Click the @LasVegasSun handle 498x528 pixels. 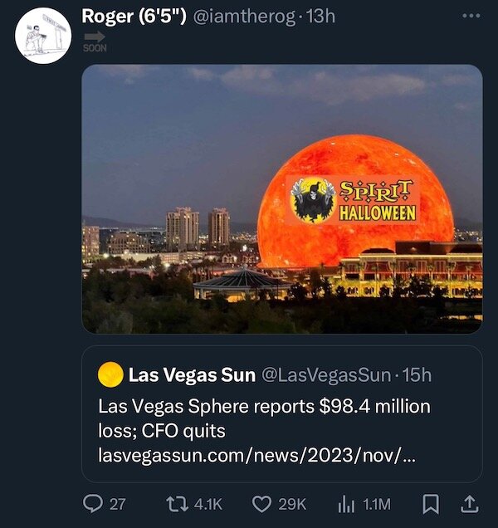click(326, 375)
